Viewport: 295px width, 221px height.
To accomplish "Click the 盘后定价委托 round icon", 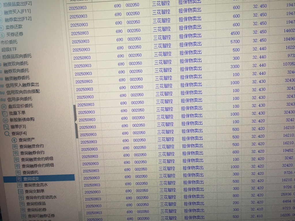I will [4, 107].
